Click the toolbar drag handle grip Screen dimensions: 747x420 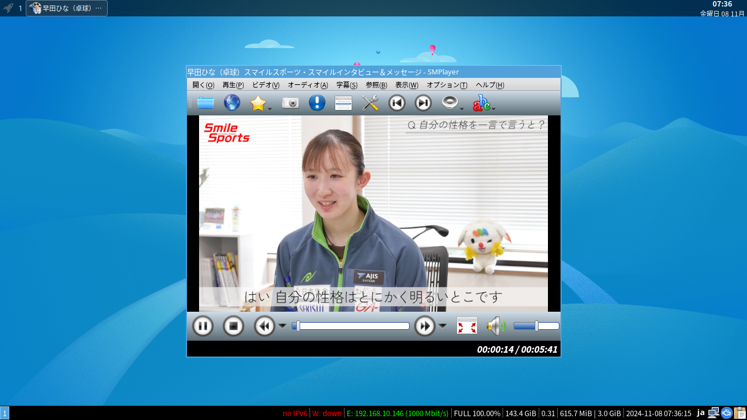[x=190, y=103]
